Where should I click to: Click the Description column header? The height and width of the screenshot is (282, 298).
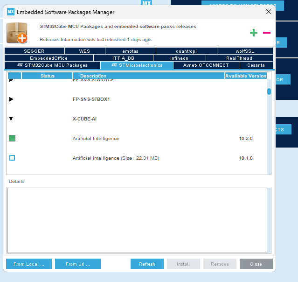pyautogui.click(x=149, y=76)
